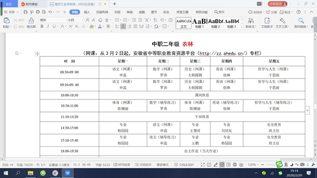Toggle italic text formatting

pos(48,26)
